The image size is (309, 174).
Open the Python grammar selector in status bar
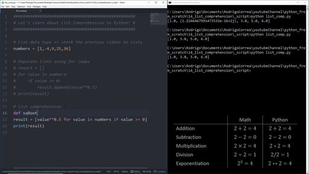pyautogui.click(x=125, y=172)
